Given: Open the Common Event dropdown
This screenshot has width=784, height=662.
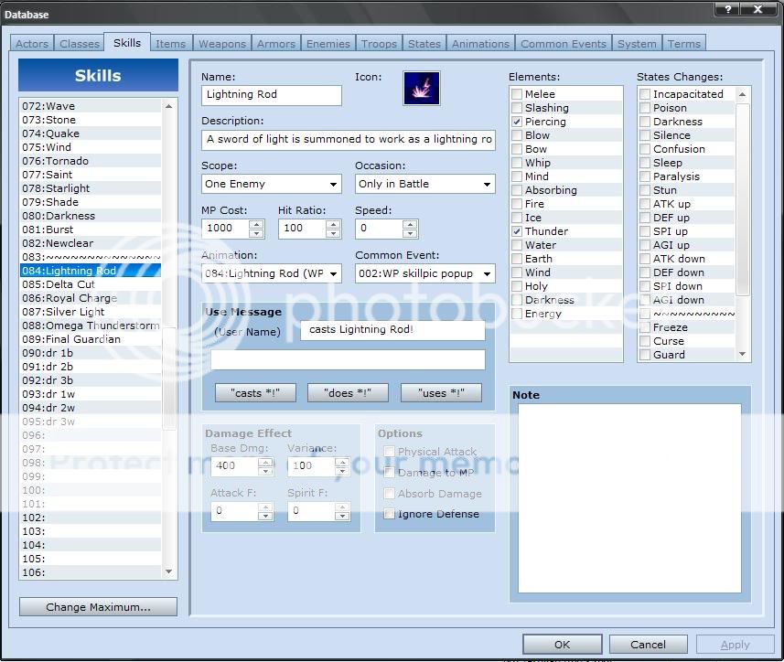Looking at the screenshot, I should pos(487,273).
